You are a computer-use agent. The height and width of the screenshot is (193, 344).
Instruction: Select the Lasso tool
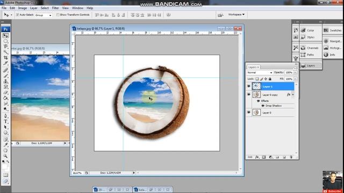point(6,47)
